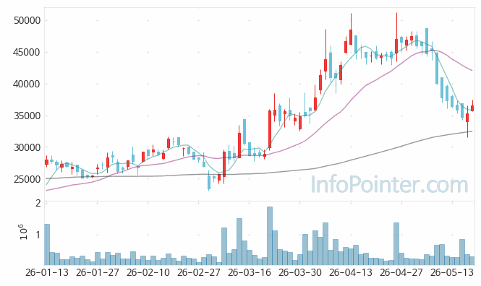Select the 26-01-13 date label
This screenshot has width=481, height=286.
click(47, 272)
